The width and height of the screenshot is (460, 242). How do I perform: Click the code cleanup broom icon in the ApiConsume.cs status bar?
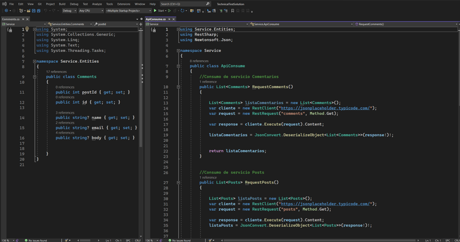[x=210, y=240]
